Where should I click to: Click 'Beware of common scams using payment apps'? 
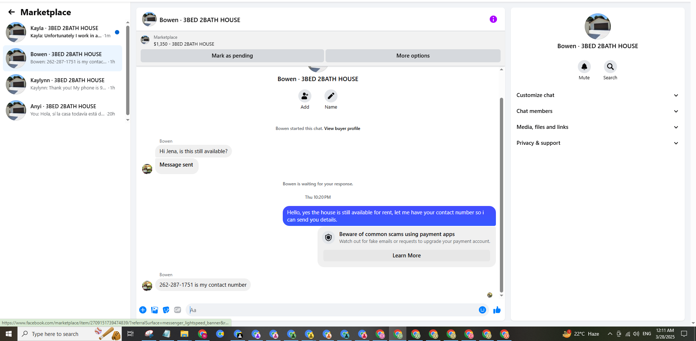coord(397,234)
